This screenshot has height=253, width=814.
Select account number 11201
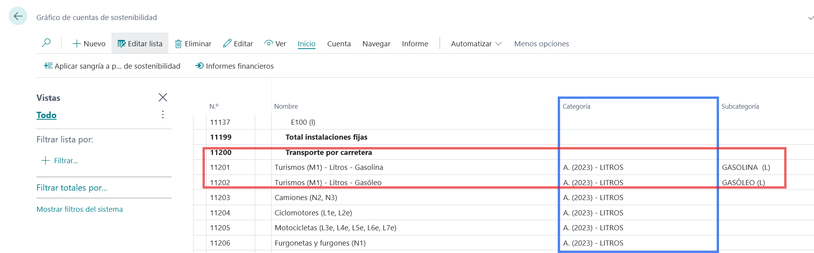pyautogui.click(x=220, y=167)
